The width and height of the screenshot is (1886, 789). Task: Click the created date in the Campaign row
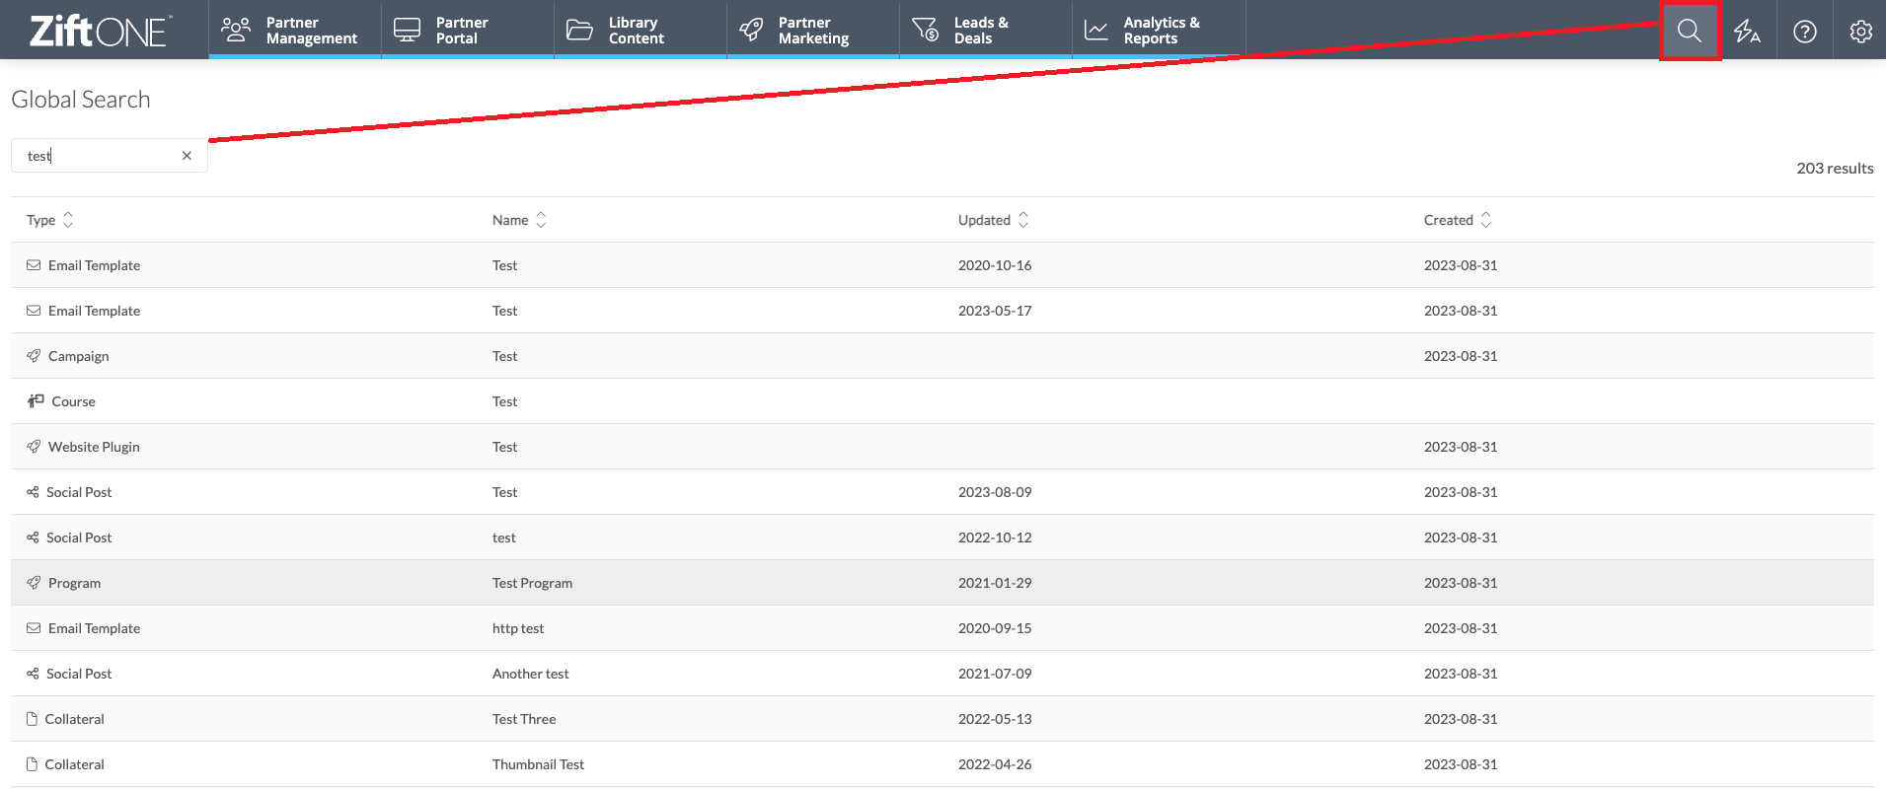(1461, 356)
